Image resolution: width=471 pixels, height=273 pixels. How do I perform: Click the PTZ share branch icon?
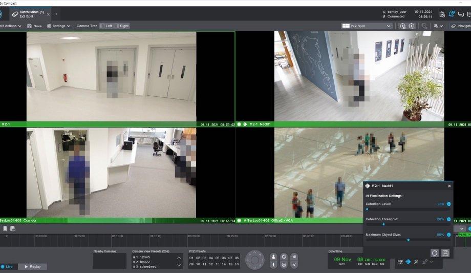(x=294, y=265)
